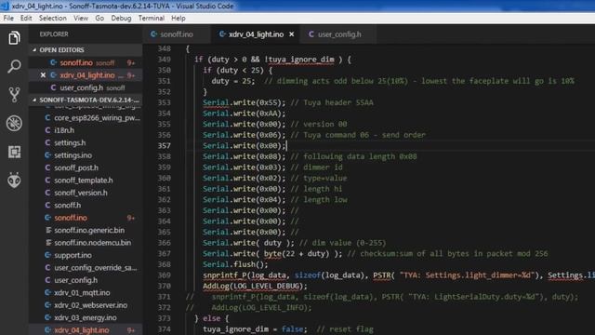Click the 'dimmer id' comment on line 359
This screenshot has height=335, width=595.
316,167
